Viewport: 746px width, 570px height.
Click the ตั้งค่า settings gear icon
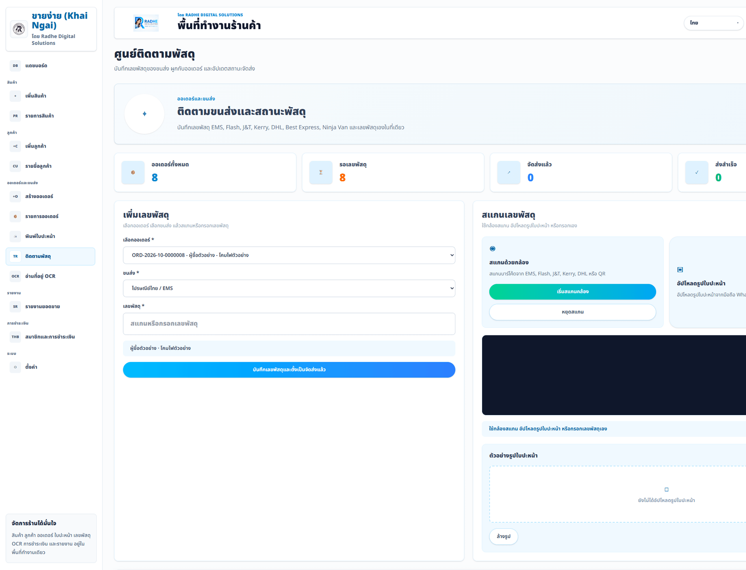pos(15,367)
